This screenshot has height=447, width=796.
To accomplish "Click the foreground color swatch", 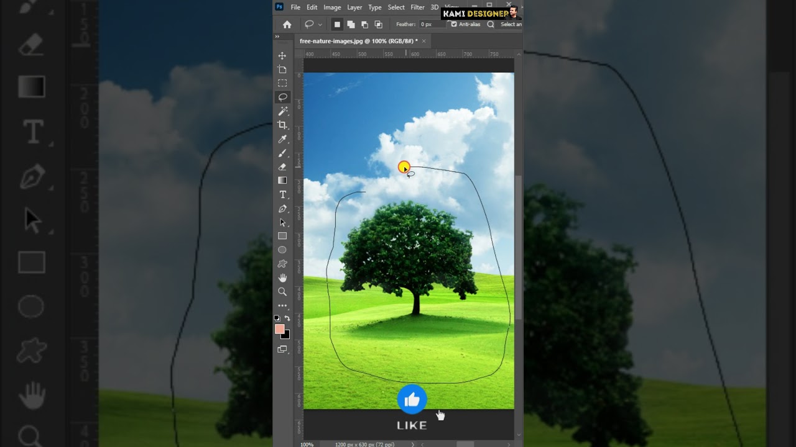I will click(279, 329).
